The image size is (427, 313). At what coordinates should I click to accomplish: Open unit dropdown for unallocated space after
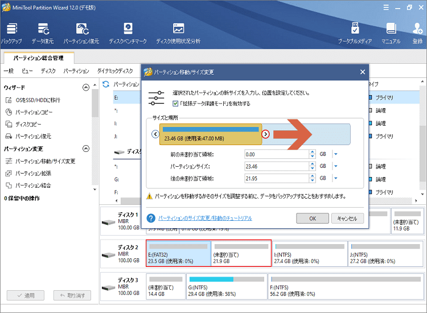tap(336, 178)
